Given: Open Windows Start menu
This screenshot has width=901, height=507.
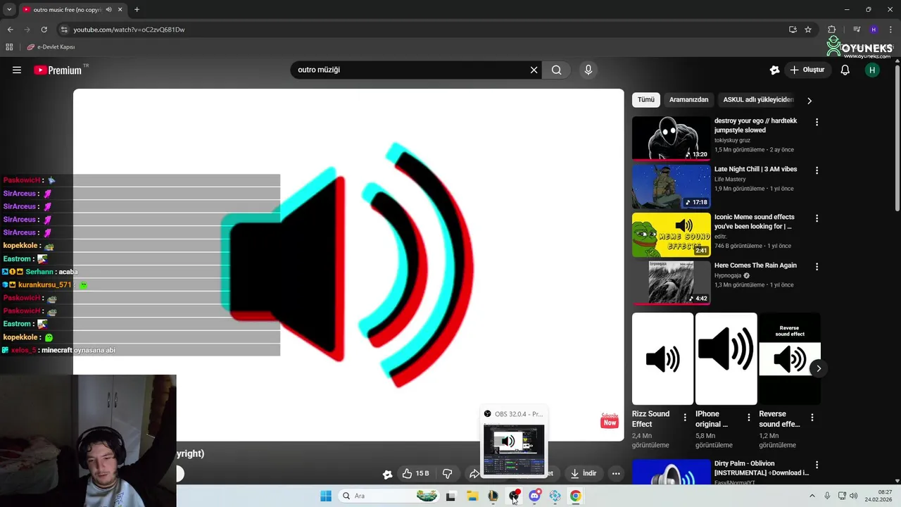Looking at the screenshot, I should tap(326, 496).
